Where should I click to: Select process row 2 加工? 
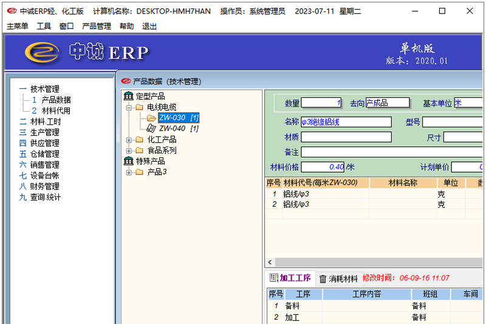[x=375, y=317]
